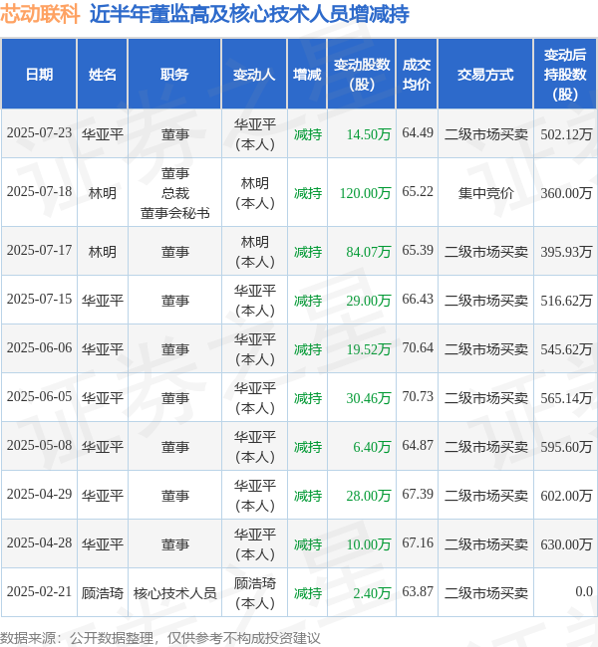Click the holdings value 545.62万
The height and width of the screenshot is (647, 598).
tap(566, 349)
